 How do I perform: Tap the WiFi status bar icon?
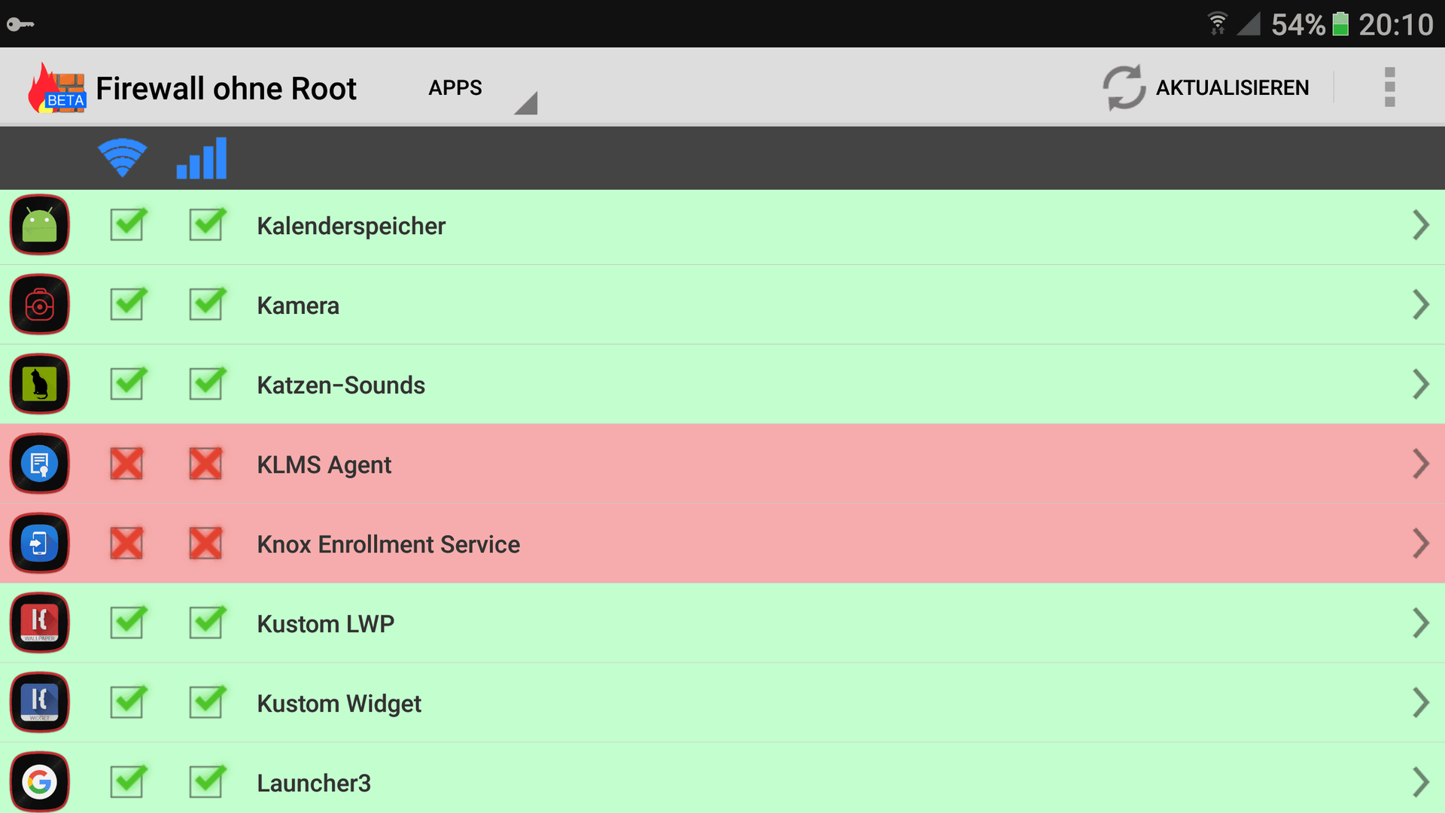1217,23
